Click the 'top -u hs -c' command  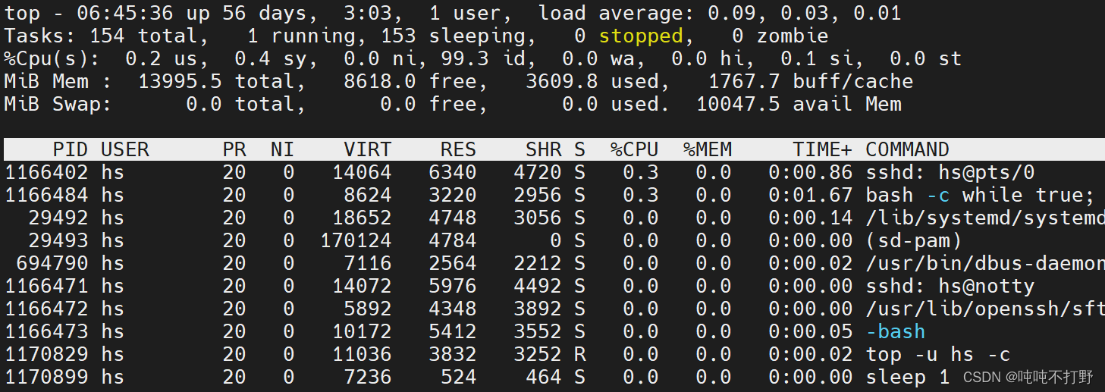(938, 354)
